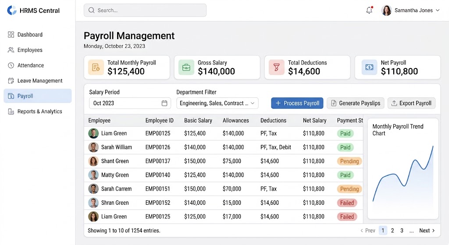
Task: Click the Leave Management calendar icon
Action: [x=11, y=81]
